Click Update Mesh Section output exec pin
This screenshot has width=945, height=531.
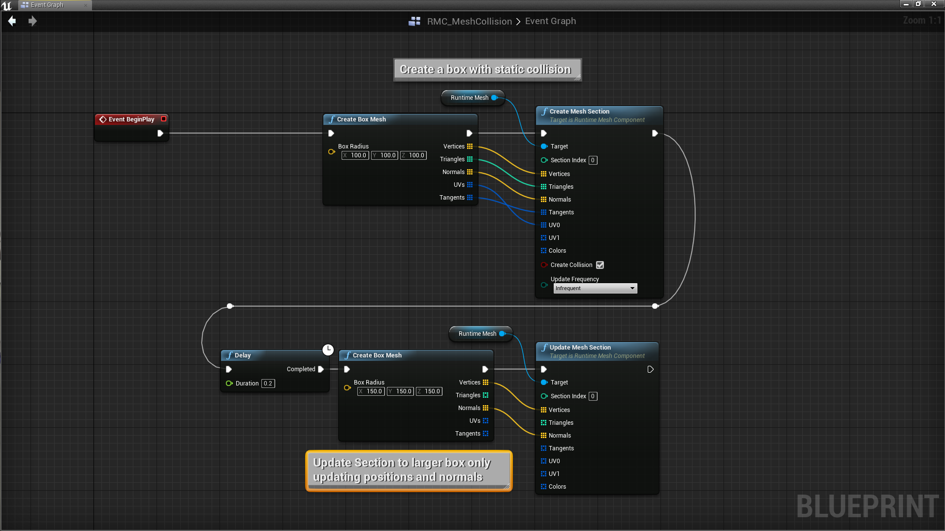pyautogui.click(x=650, y=369)
